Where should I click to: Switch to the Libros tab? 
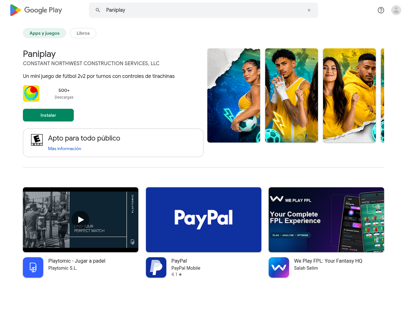point(83,33)
